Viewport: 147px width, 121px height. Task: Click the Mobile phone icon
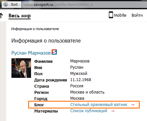click(111, 15)
